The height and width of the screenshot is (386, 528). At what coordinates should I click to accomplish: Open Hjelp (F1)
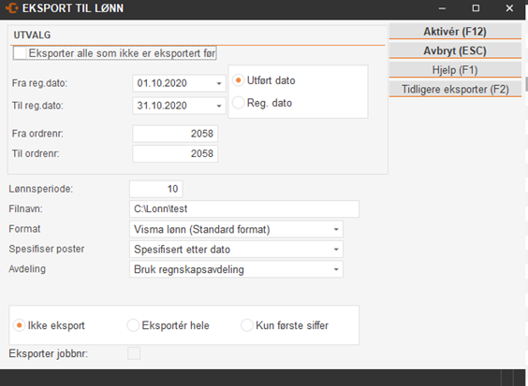(455, 70)
